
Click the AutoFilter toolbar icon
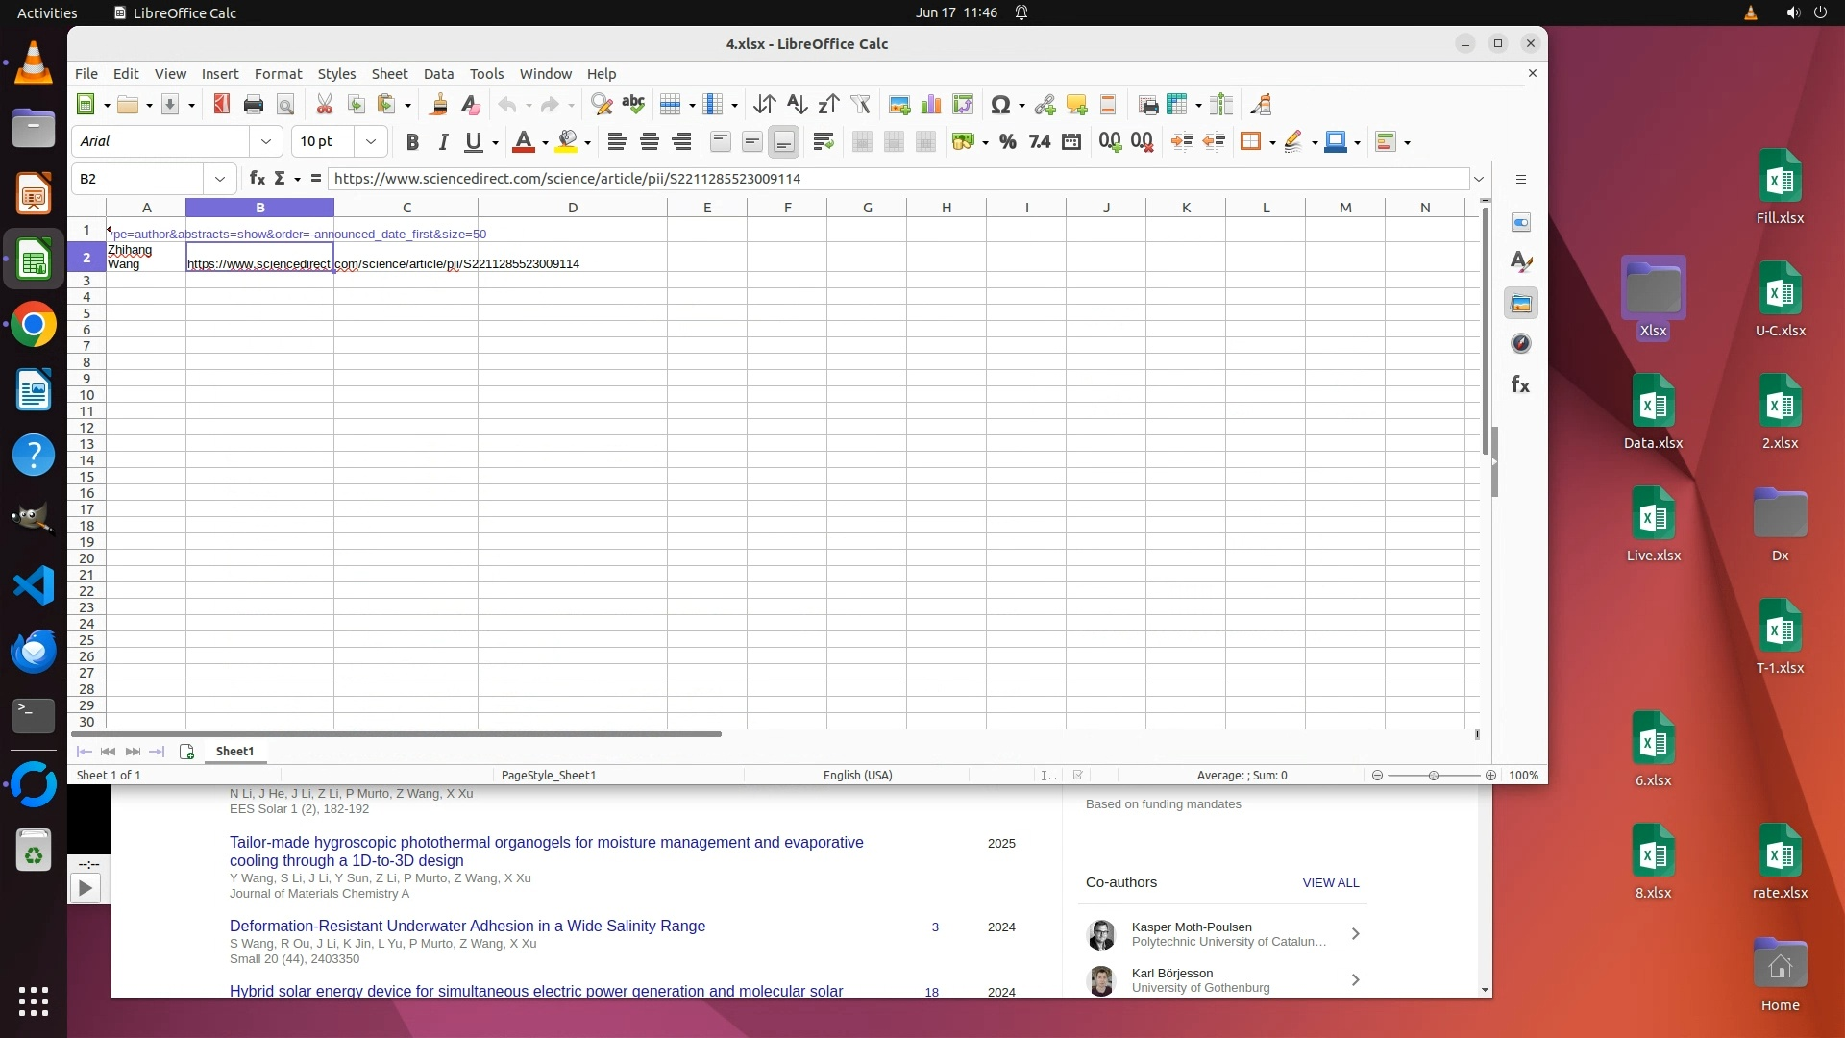860,105
